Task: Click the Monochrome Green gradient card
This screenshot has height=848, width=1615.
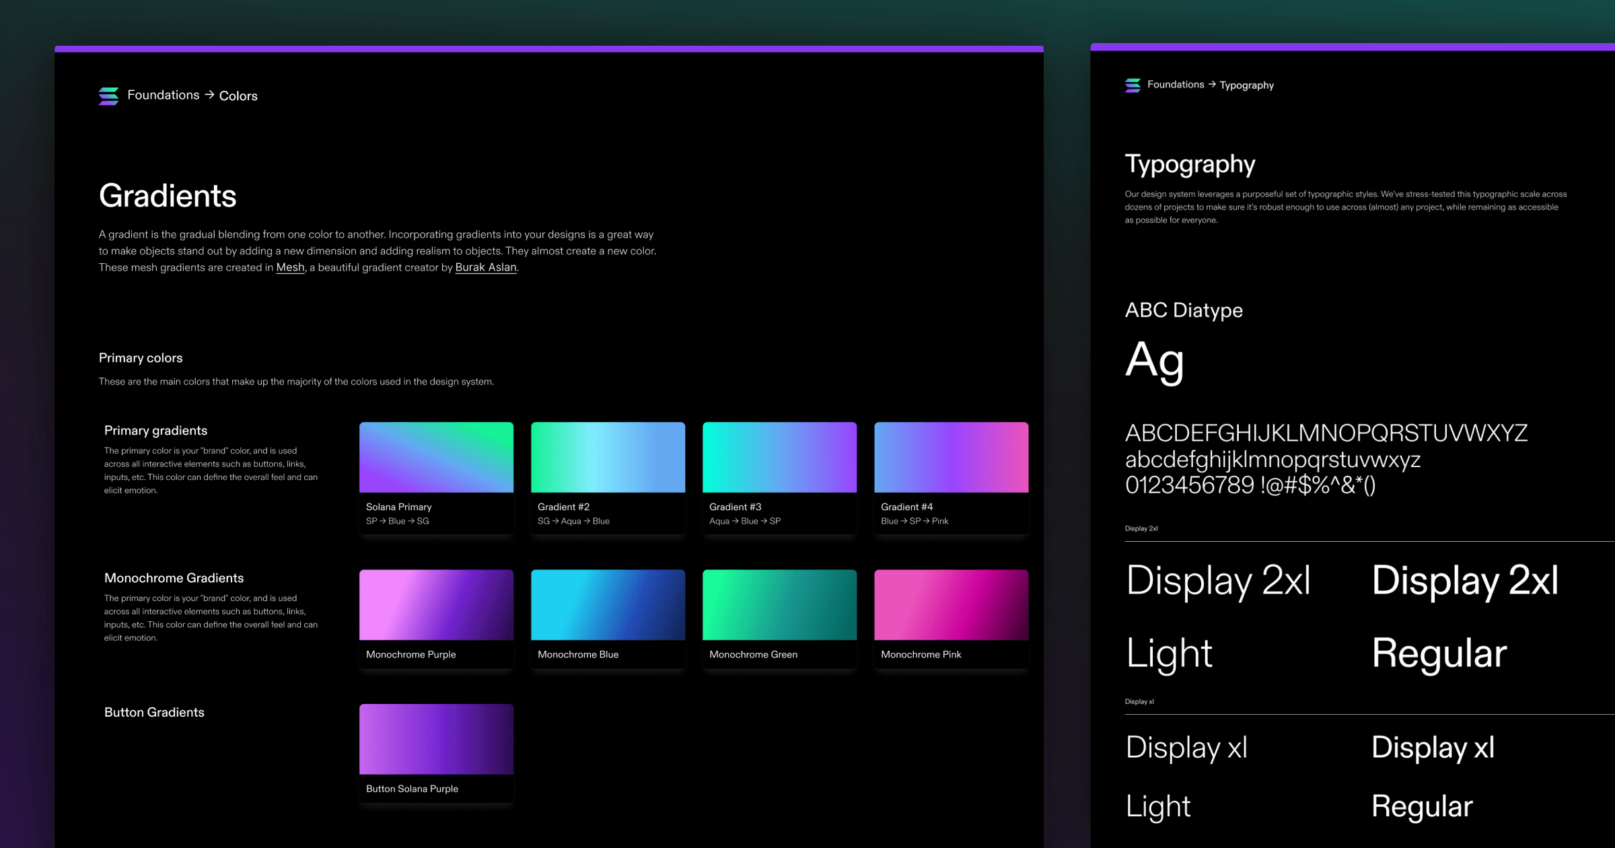Action: pyautogui.click(x=779, y=604)
